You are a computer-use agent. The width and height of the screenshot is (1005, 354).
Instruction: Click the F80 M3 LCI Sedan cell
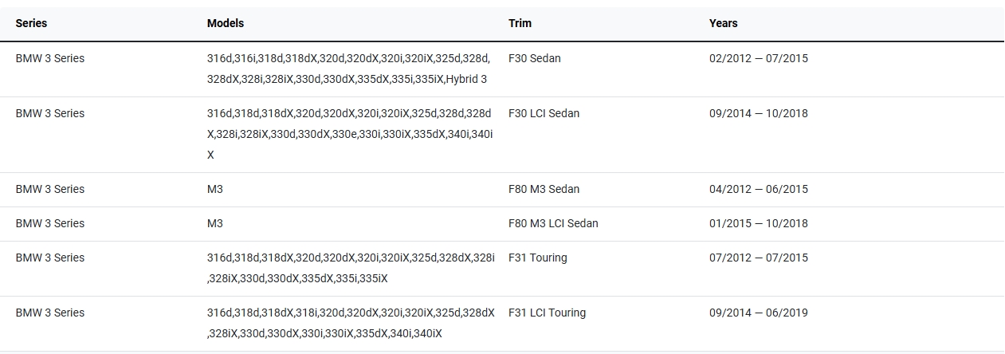pyautogui.click(x=553, y=223)
